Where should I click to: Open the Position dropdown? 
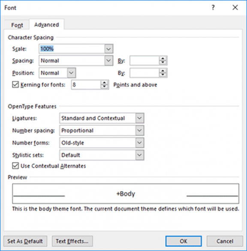[71, 73]
